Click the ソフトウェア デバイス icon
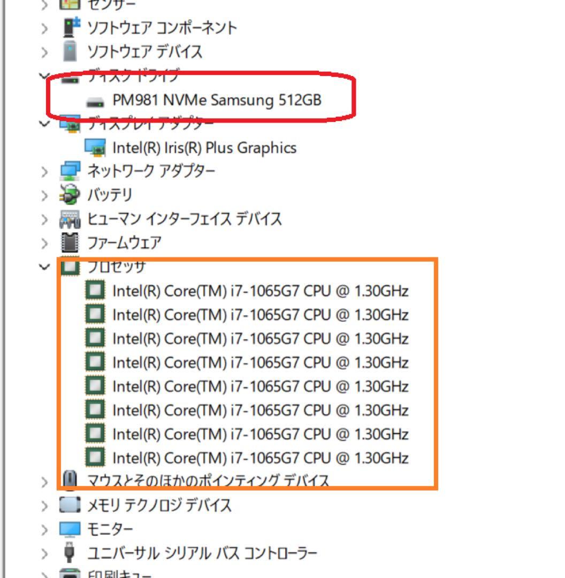 coord(70,51)
